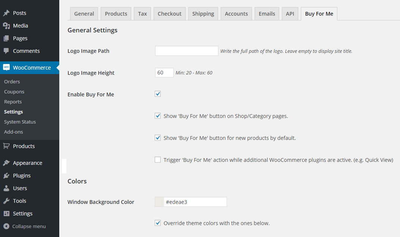The image size is (400, 237).
Task: Open the Shipping settings tab
Action: [x=203, y=14]
